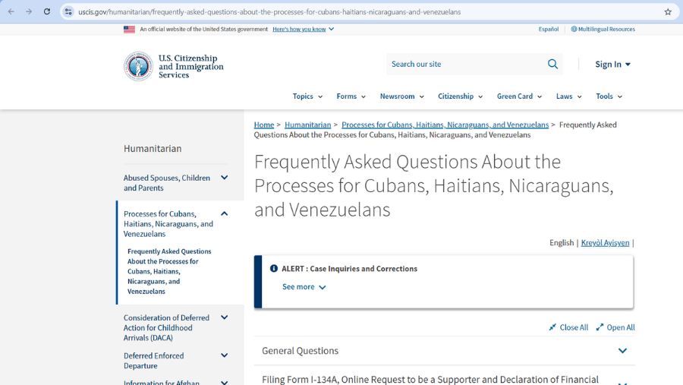This screenshot has height=385, width=683.
Task: Collapse Processes for Cubans sidebar section
Action: coord(224,214)
